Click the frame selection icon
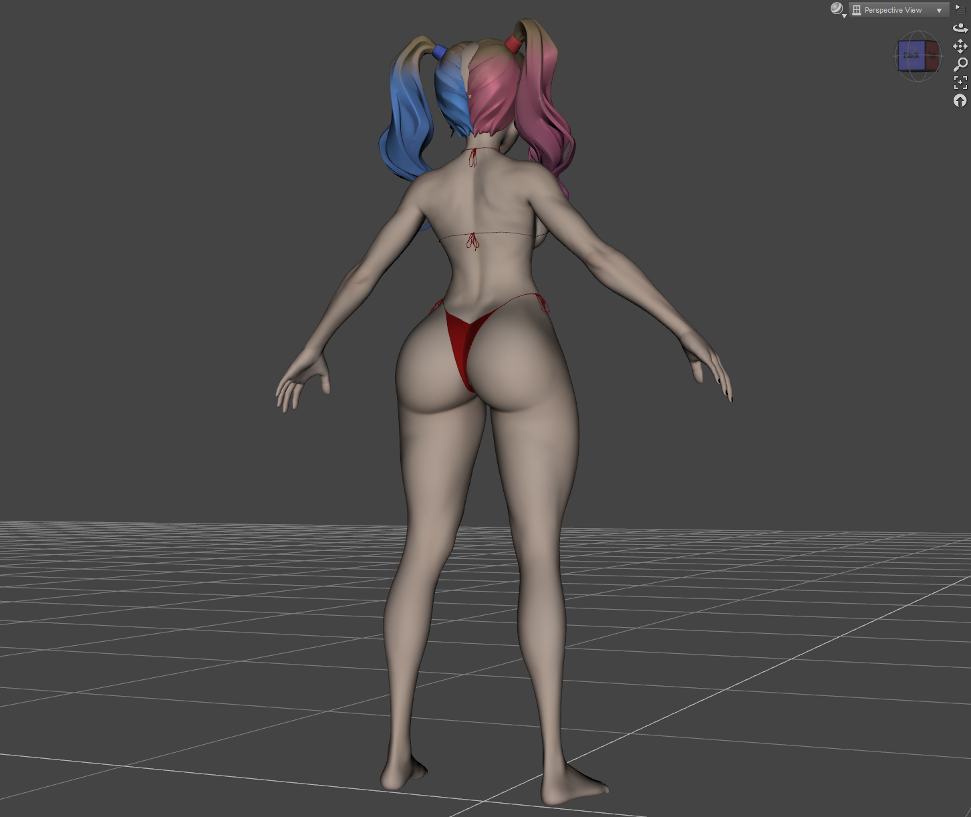The height and width of the screenshot is (817, 971). pos(960,82)
